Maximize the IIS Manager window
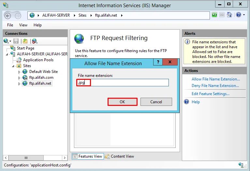The image size is (250, 171). [x=229, y=4]
